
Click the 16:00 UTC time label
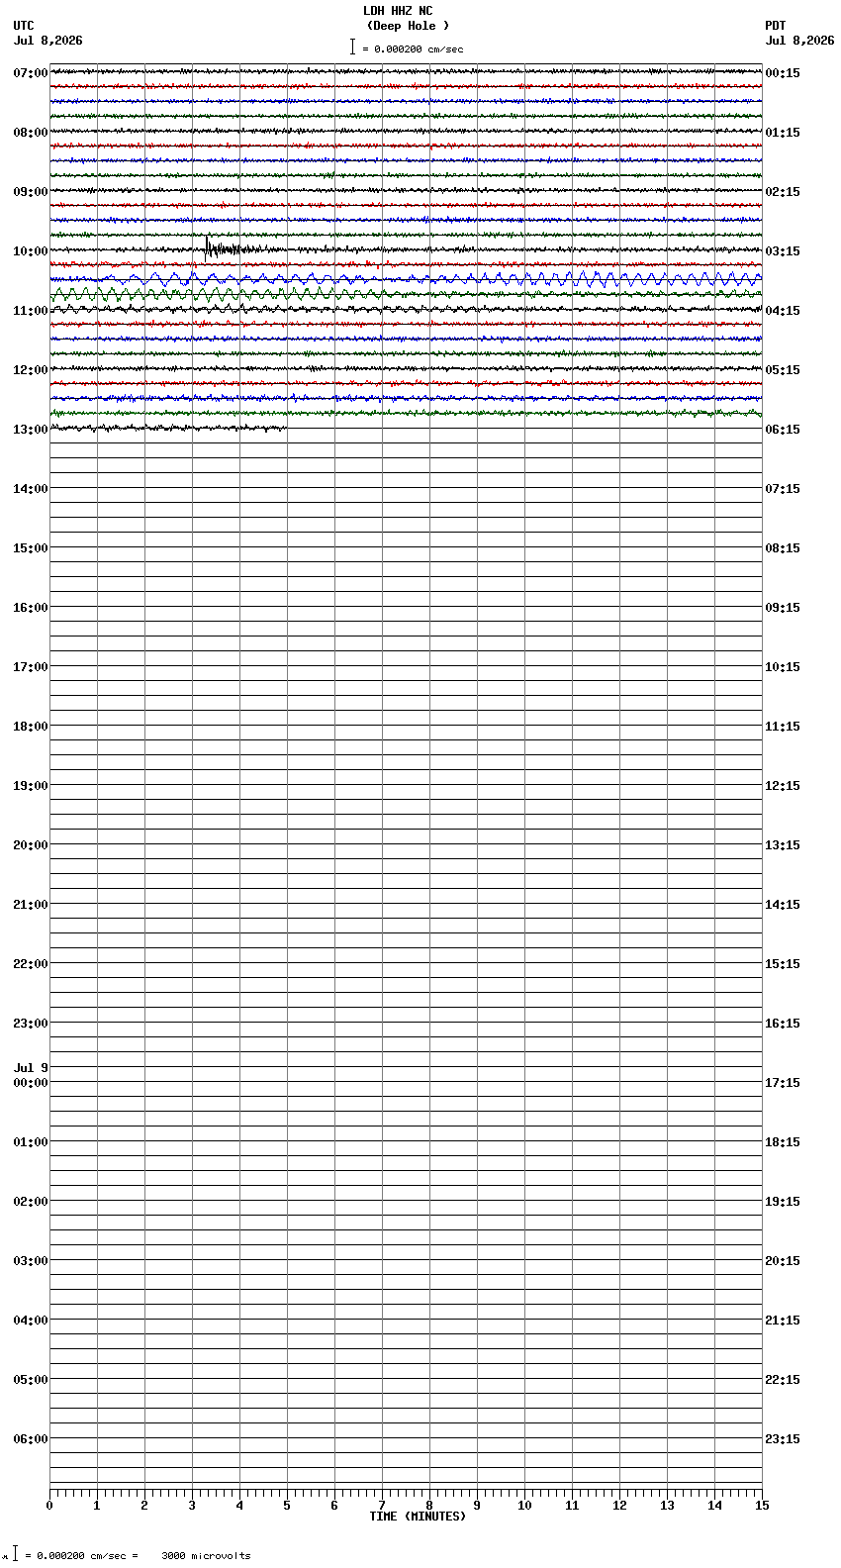point(31,608)
